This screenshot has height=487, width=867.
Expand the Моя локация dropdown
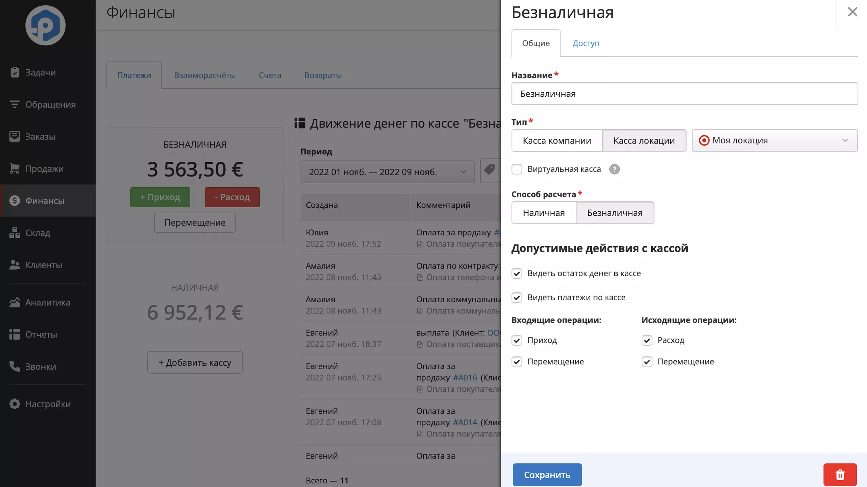coord(775,140)
